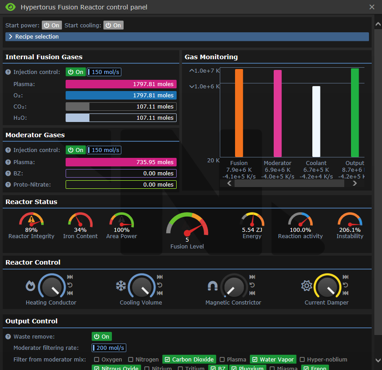Click the gas monitoring horizontal scrollbar

[289, 183]
